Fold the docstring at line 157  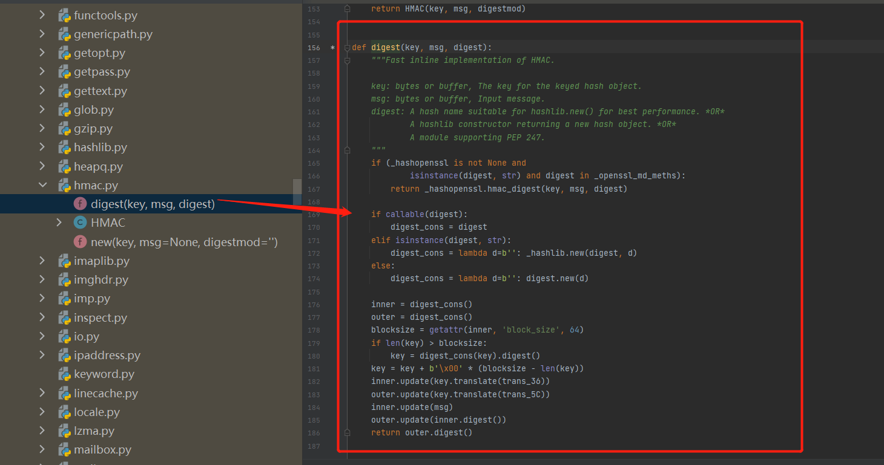347,60
